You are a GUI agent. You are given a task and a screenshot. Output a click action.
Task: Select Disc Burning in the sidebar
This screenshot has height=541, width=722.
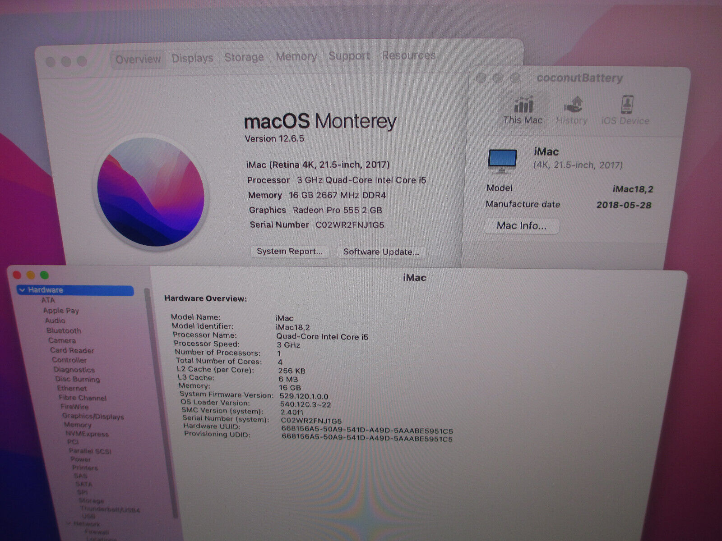click(78, 379)
